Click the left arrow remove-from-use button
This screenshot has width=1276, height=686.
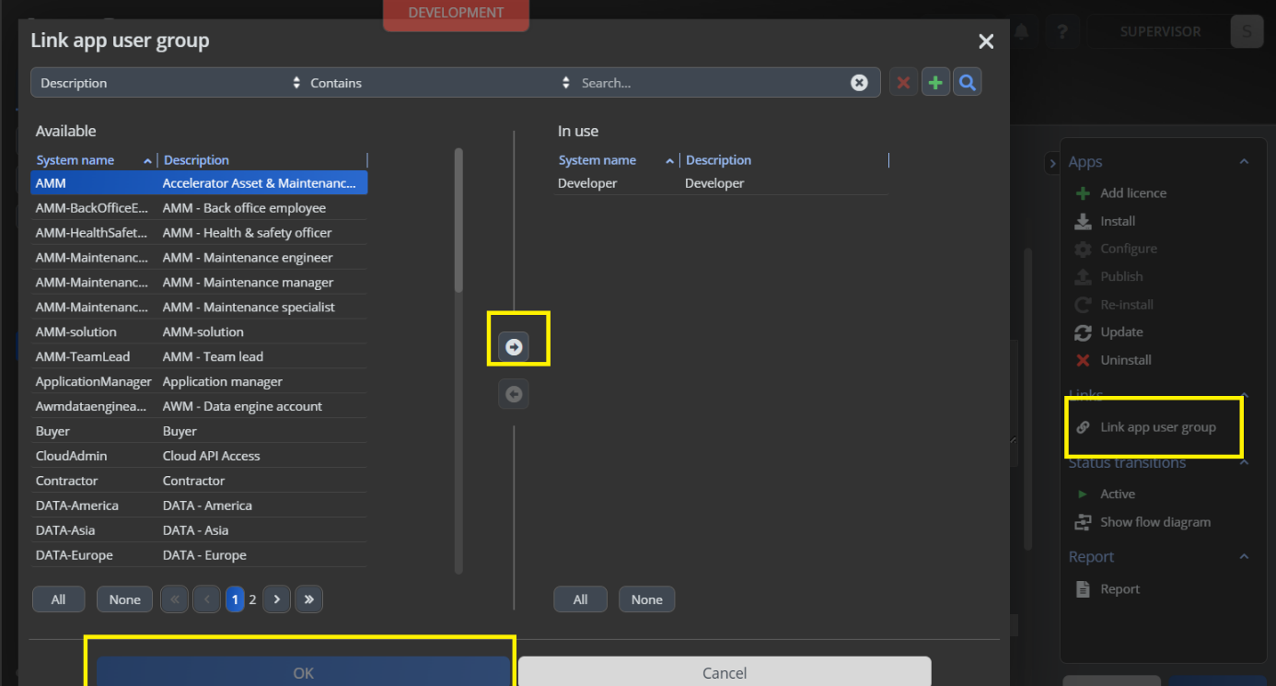(514, 394)
